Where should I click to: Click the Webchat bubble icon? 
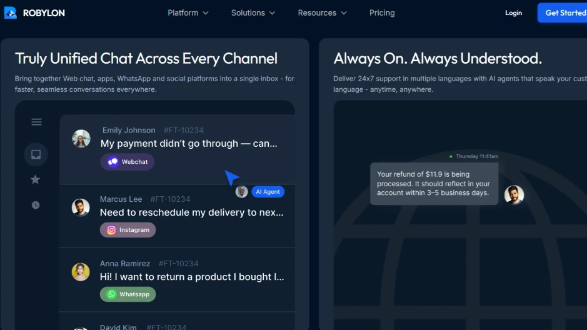pos(113,162)
